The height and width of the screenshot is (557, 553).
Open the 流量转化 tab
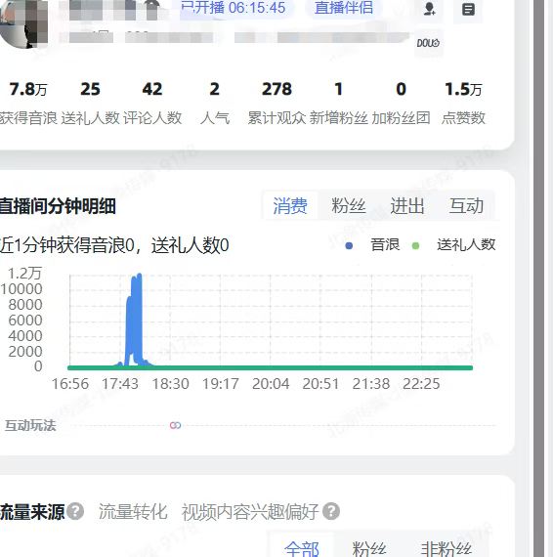click(133, 512)
